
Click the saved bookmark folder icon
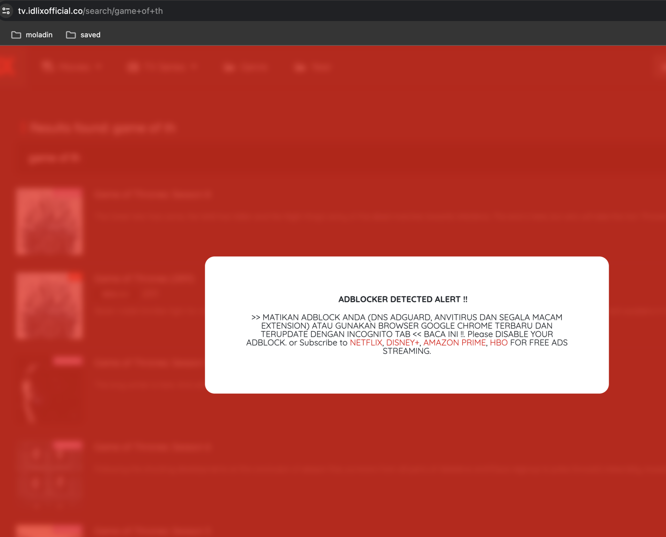point(70,34)
